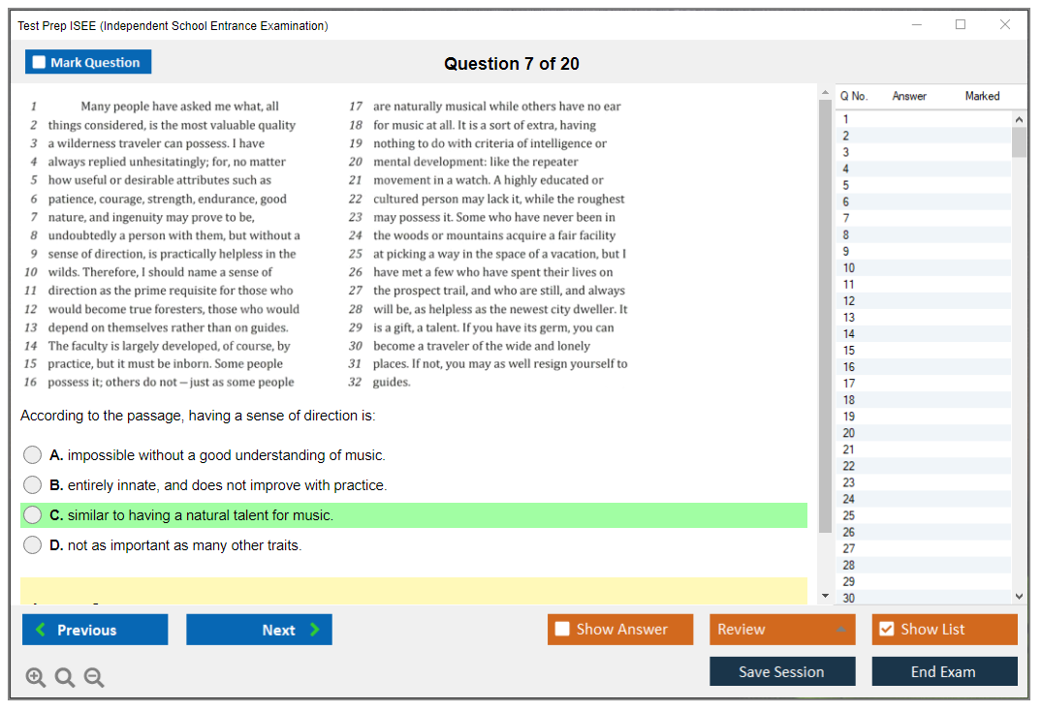
Task: Choose answer B radio button
Action: [33, 485]
